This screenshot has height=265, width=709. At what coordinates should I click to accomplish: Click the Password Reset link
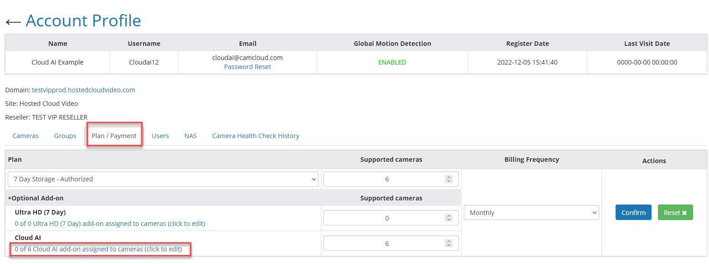[247, 67]
